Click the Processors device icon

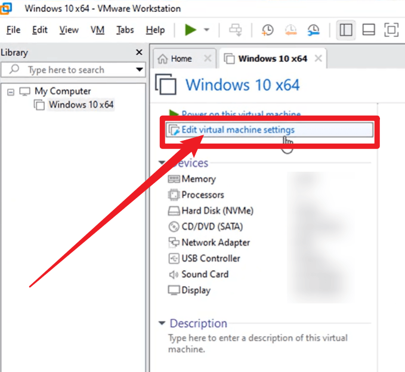pos(174,195)
